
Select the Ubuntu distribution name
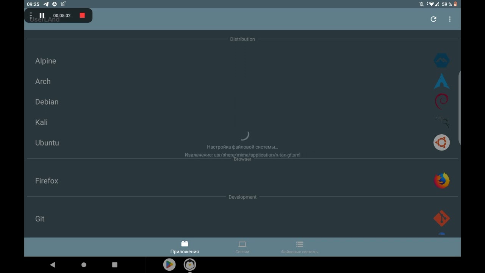(x=47, y=143)
